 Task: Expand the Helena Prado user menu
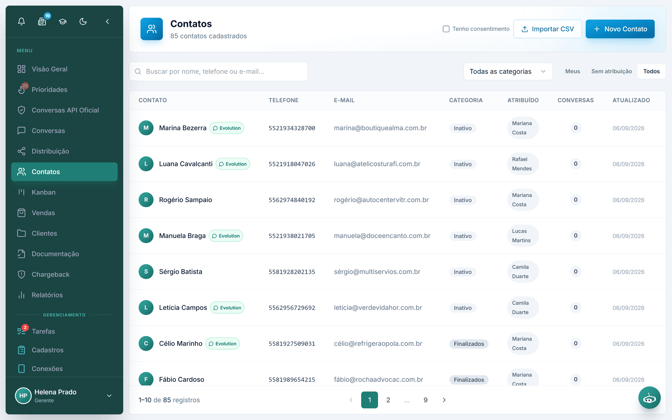[x=109, y=396]
